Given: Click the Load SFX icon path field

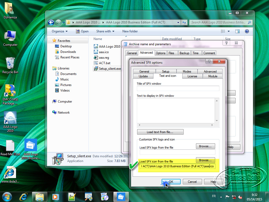Looking at the screenshot, I should 177,166.
